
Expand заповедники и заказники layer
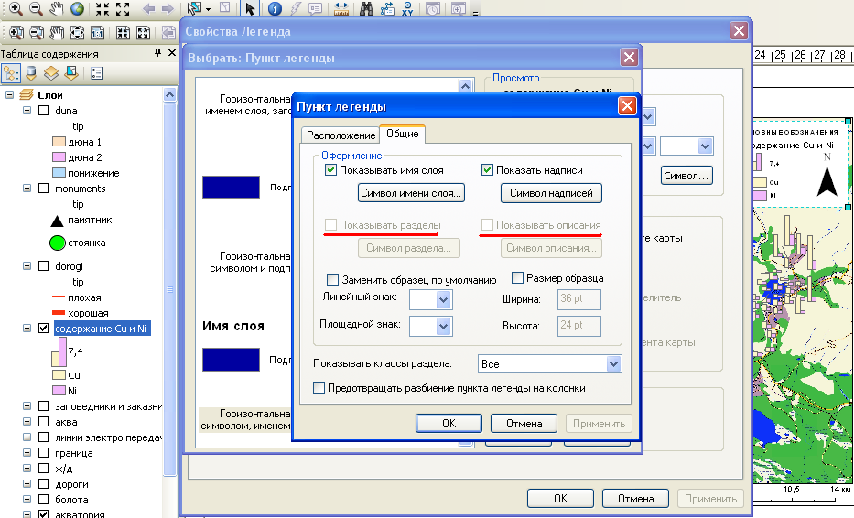tap(27, 406)
